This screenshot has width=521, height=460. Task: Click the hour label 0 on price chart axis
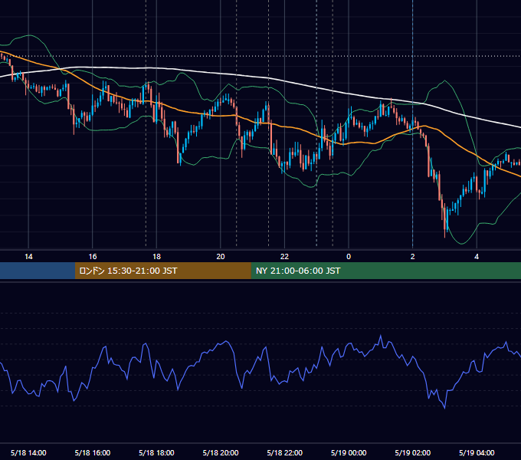click(349, 257)
